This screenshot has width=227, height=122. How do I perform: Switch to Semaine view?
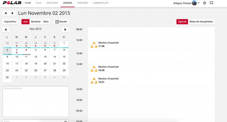tap(36, 22)
